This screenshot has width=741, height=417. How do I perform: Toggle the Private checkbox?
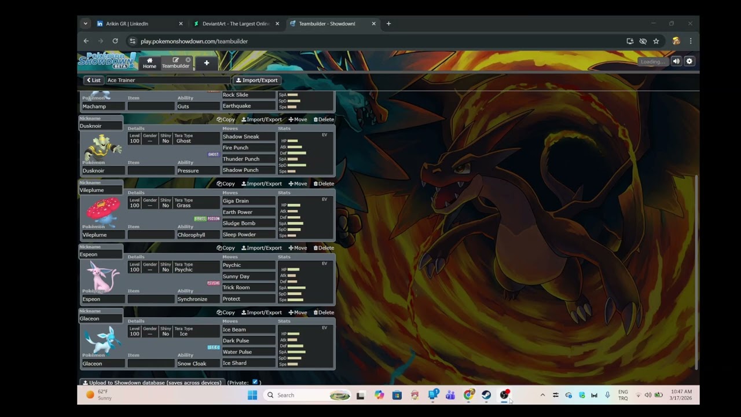click(255, 382)
